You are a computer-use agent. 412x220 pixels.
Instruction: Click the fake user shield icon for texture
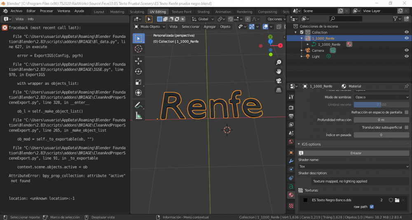click(x=391, y=200)
